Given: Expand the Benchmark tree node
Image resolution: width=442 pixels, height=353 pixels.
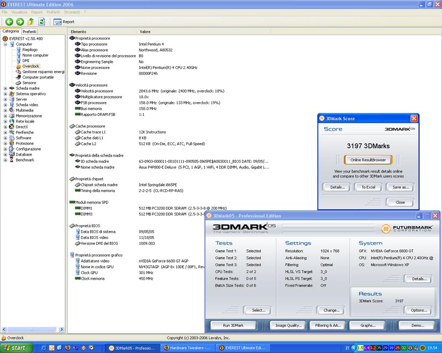Looking at the screenshot, I should (x=6, y=160).
